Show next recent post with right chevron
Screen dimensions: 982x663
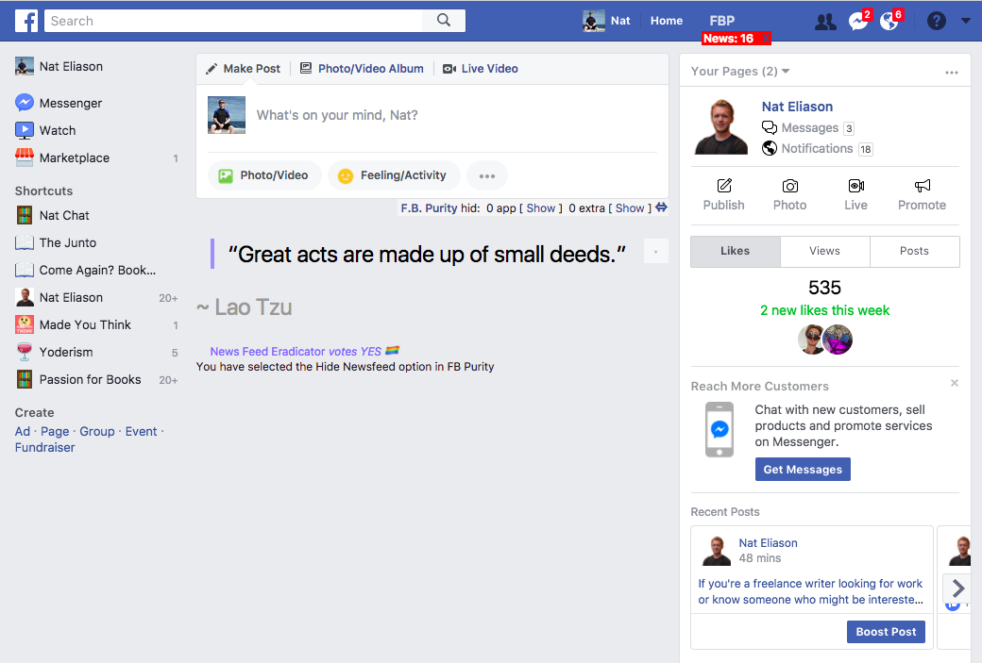(x=957, y=588)
